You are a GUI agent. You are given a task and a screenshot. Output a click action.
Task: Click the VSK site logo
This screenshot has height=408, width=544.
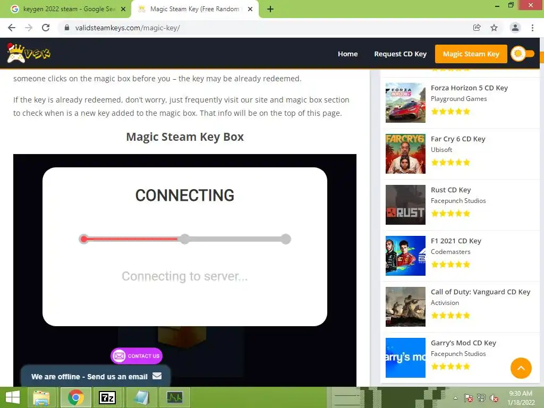pos(29,54)
